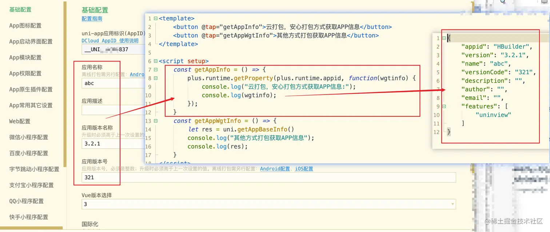The image size is (550, 232).
Task: Select App常用其它设置
Action: (x=31, y=105)
